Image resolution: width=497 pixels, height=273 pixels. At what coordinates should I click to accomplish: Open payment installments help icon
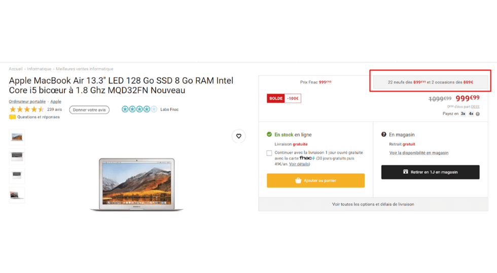pyautogui.click(x=478, y=114)
